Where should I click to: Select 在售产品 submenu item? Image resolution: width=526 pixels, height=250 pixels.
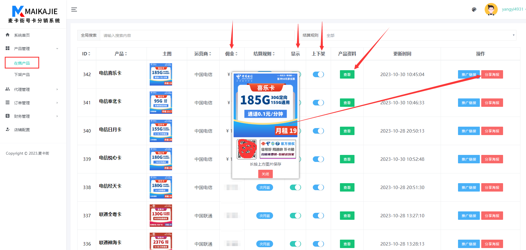pyautogui.click(x=22, y=63)
